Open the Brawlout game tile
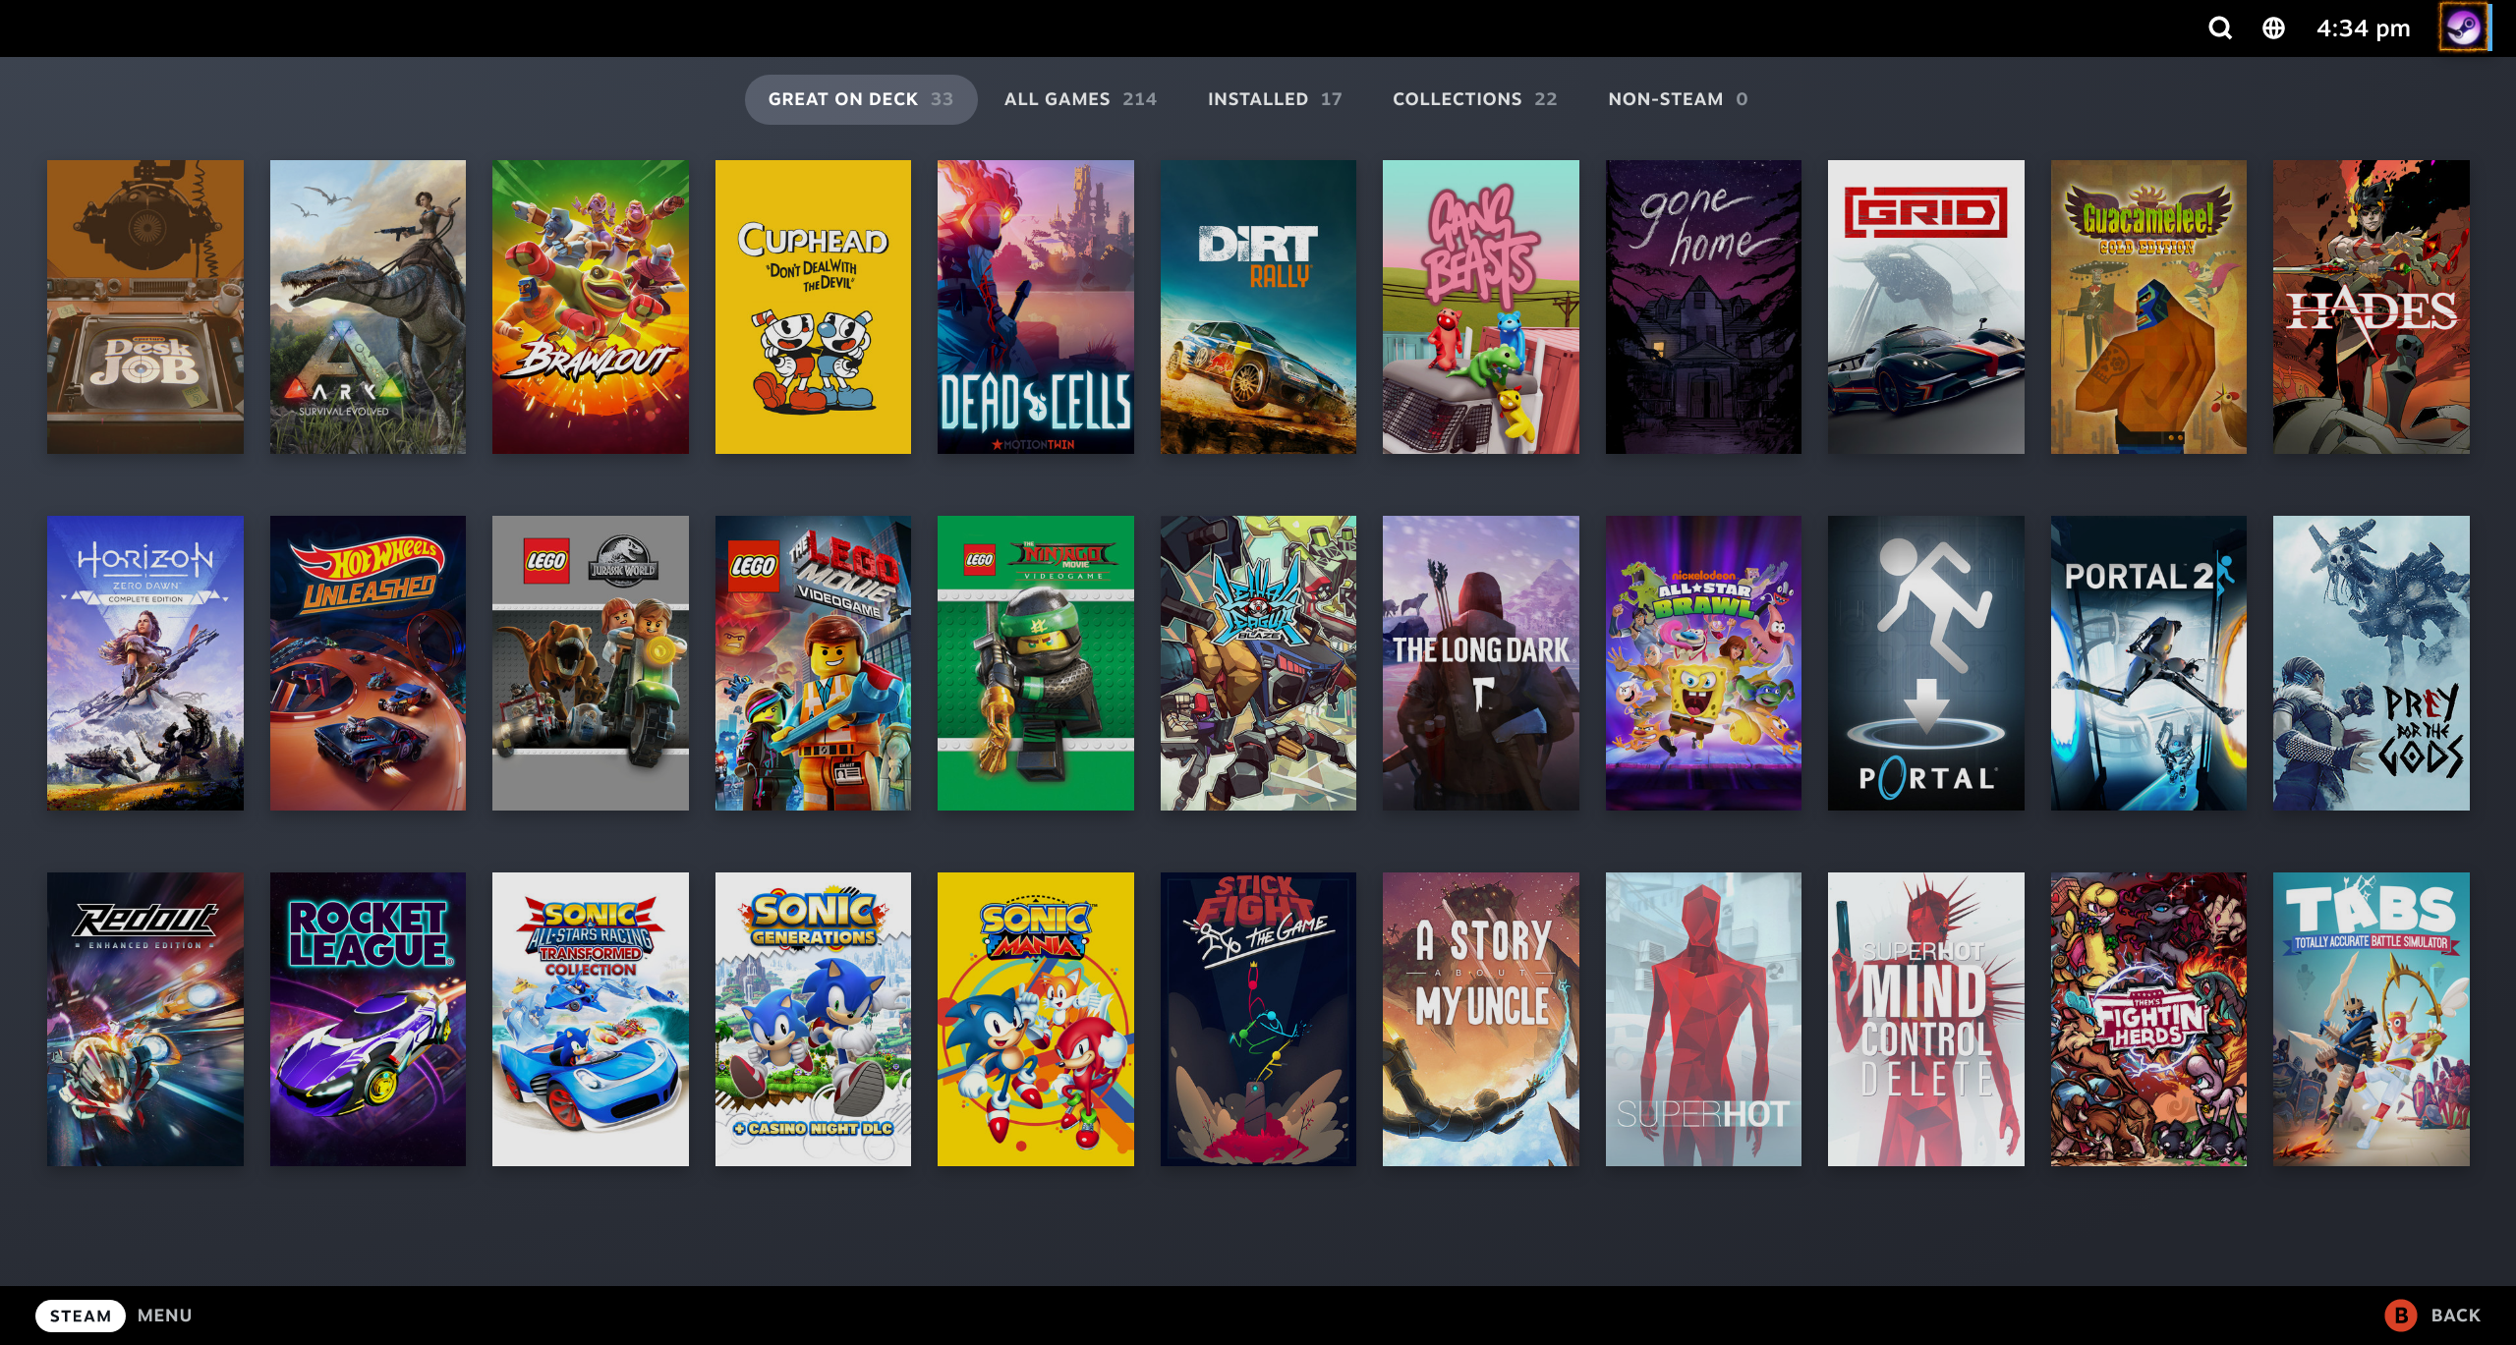 coord(591,307)
